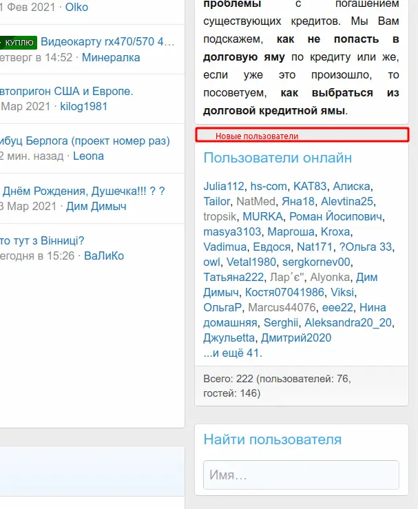Open online user KAT83
The height and width of the screenshot is (509, 418).
pos(310,187)
